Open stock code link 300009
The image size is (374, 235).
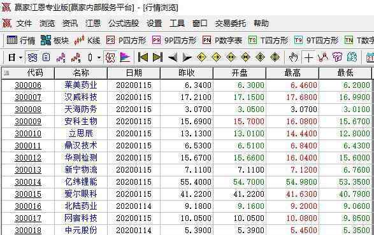[x=28, y=122]
